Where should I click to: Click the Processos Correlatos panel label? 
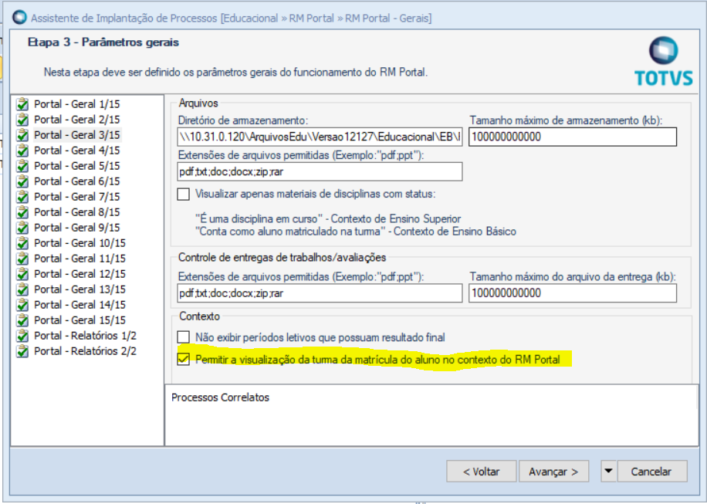[220, 397]
